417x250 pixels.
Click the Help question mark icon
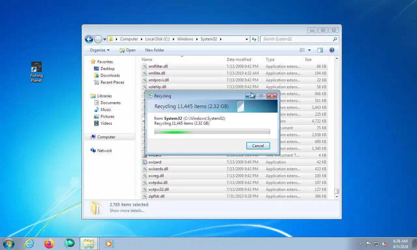coord(332,50)
